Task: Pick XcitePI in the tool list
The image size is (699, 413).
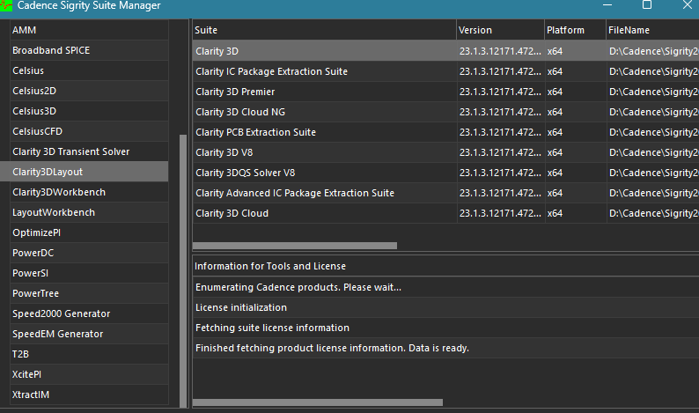Action: pos(89,374)
